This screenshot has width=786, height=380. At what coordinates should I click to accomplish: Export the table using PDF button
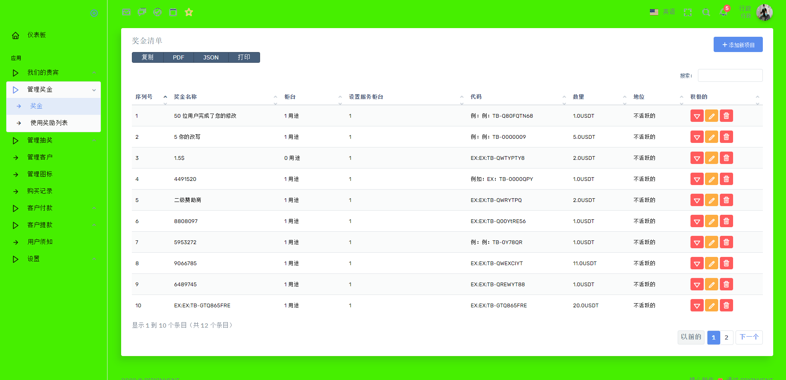tap(178, 57)
